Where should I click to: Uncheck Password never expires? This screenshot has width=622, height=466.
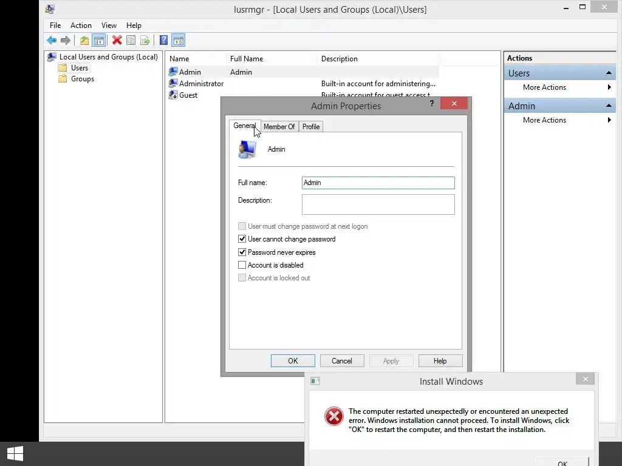[x=242, y=252]
